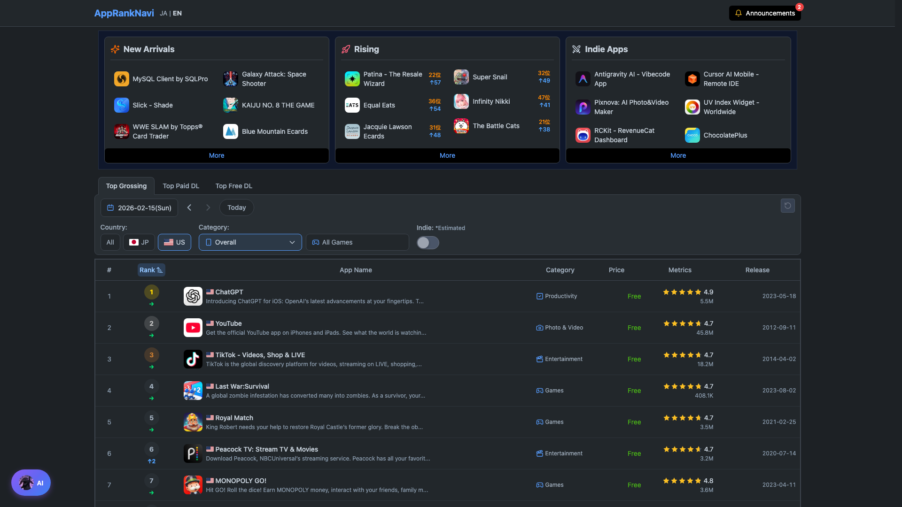Open the Announcements notifications

[764, 13]
